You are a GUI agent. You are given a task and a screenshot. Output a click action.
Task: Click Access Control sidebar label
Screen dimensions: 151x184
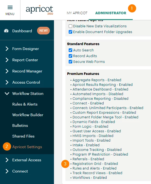pyautogui.click(x=26, y=82)
